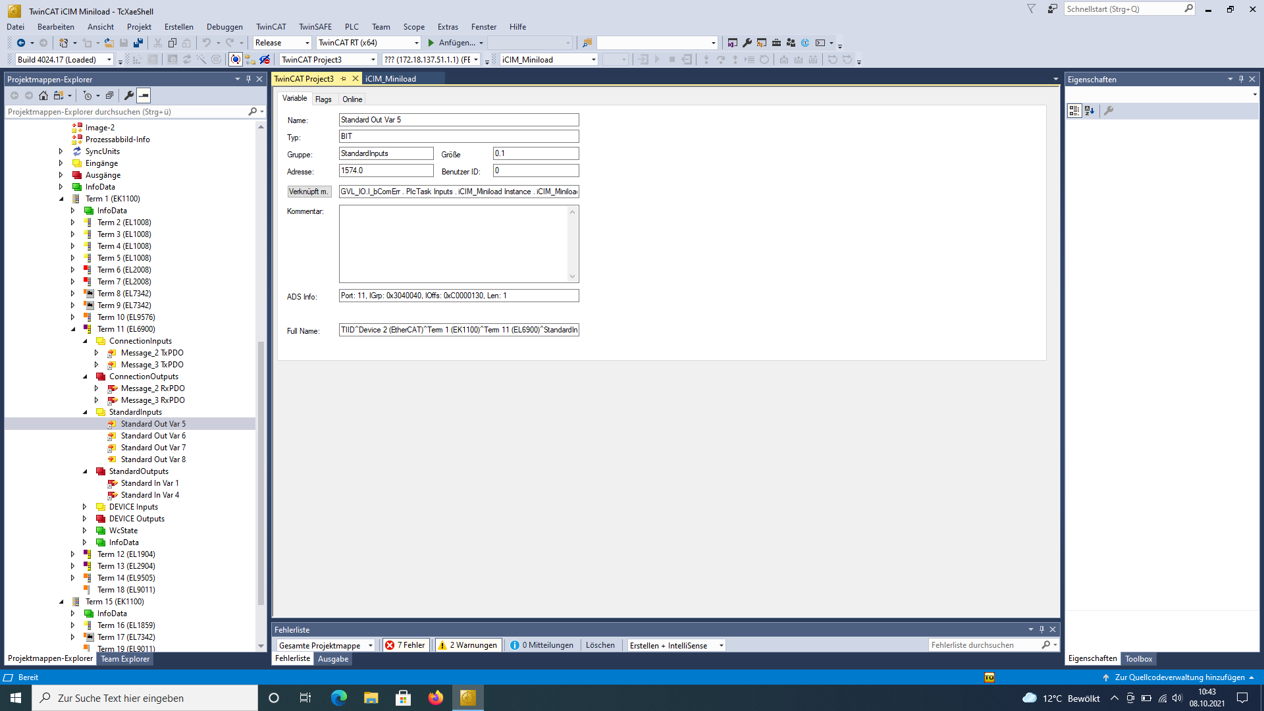Click the green start Anfügen play icon

click(x=431, y=43)
